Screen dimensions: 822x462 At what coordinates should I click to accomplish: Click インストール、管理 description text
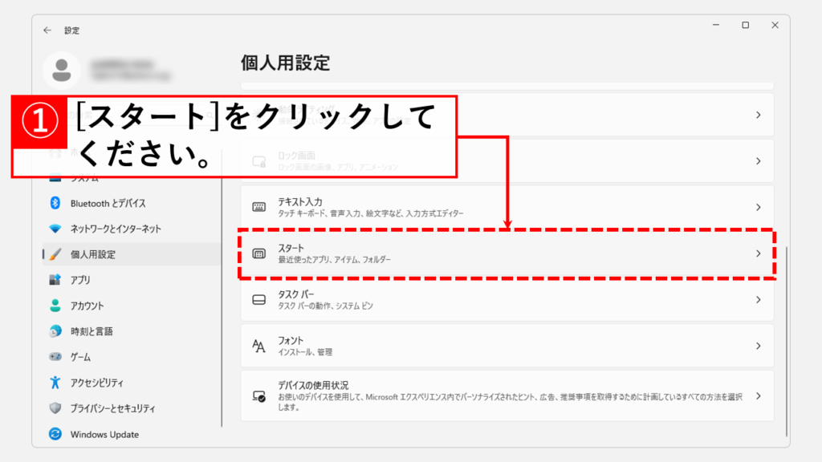coord(305,352)
